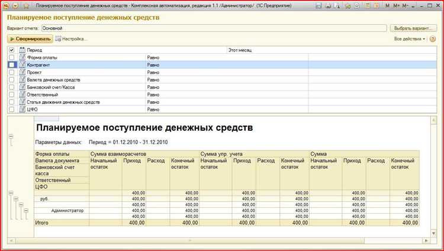Select Сумма взаиморасчетов column header

[x=144, y=154]
